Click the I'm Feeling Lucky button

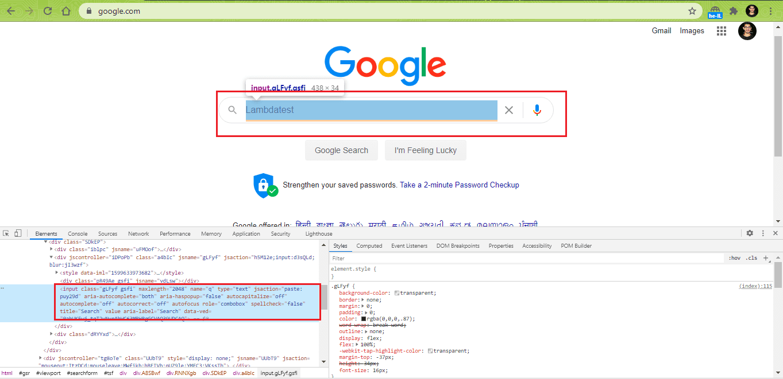tap(426, 150)
